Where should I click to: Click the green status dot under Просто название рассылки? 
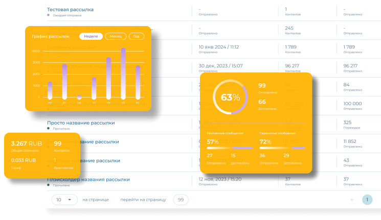[x=48, y=129]
